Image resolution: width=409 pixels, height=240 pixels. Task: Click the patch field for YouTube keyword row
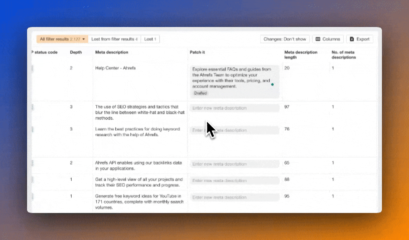click(x=235, y=197)
